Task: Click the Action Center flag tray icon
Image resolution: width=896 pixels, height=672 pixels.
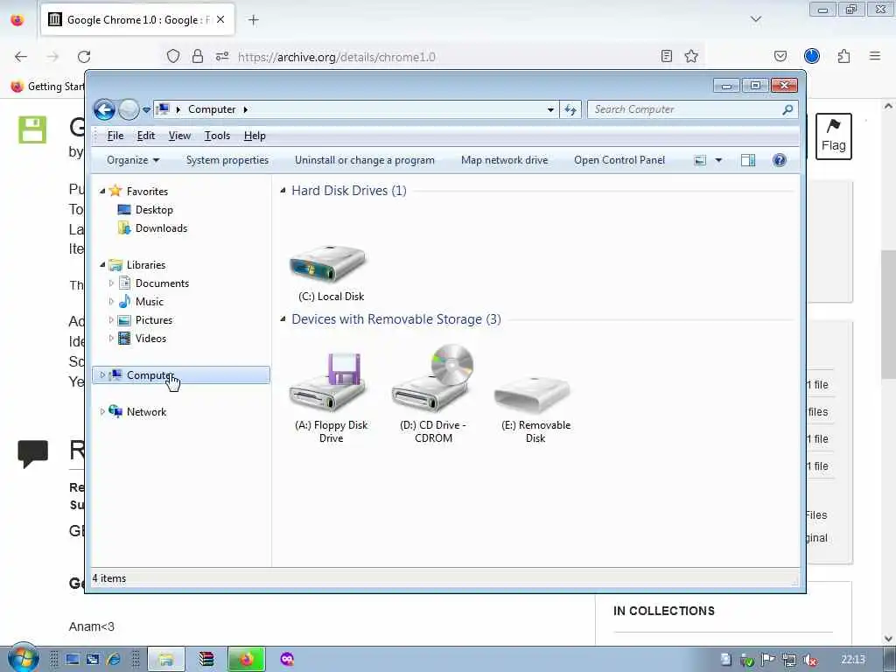Action: [x=768, y=660]
